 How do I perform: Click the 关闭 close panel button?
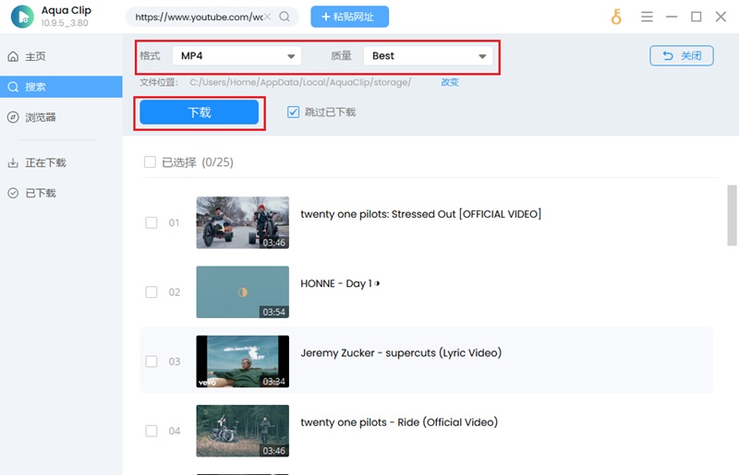(x=682, y=55)
